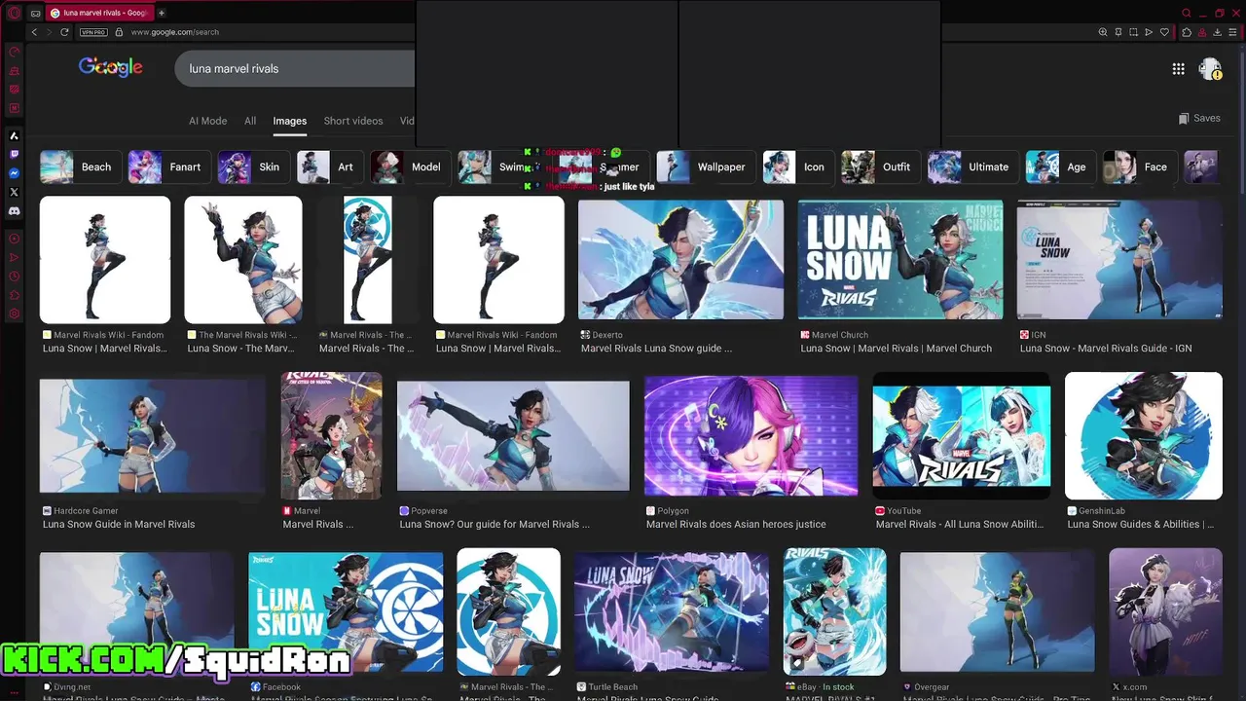This screenshot has width=1246, height=701.
Task: Filter images by Age chip
Action: pos(1061,166)
